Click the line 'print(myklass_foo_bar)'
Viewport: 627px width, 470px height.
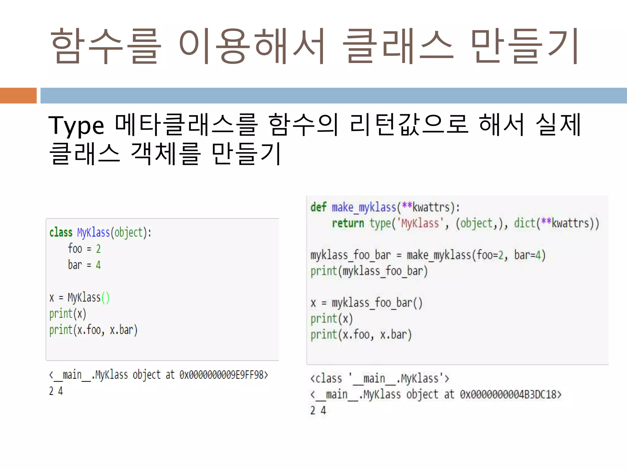click(x=369, y=271)
